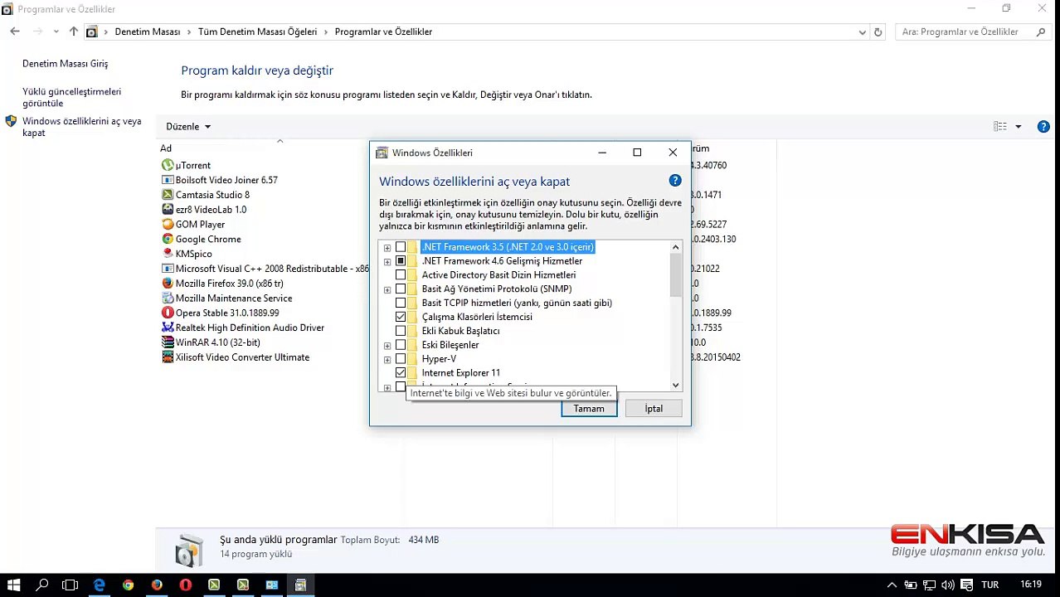Click the Boilsoft Video Joiner icon

(168, 180)
